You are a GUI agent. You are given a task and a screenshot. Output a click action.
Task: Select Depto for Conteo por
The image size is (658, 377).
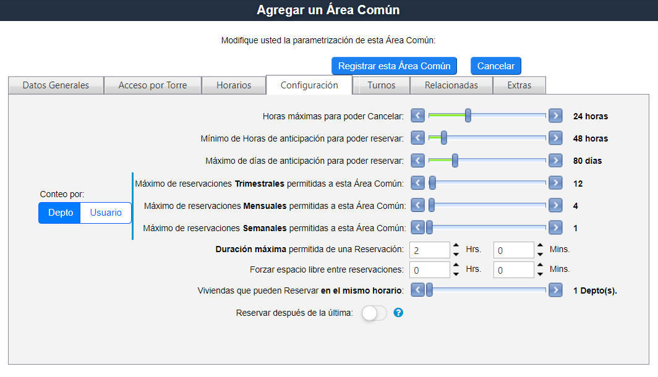click(x=61, y=213)
